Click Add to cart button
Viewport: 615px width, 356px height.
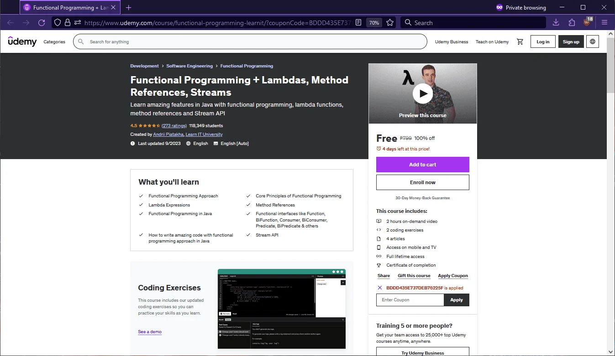point(423,165)
